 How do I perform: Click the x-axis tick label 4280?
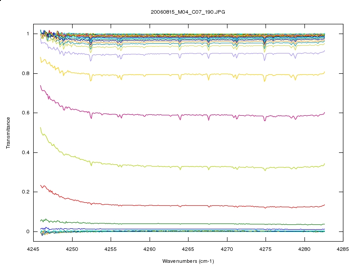(304, 249)
